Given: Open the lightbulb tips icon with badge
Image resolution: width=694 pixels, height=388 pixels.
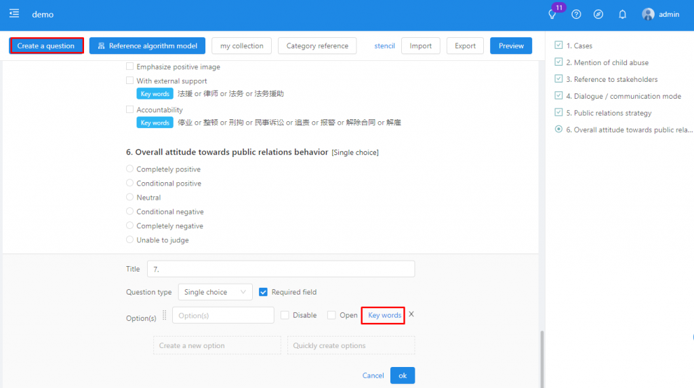Looking at the screenshot, I should coord(553,14).
